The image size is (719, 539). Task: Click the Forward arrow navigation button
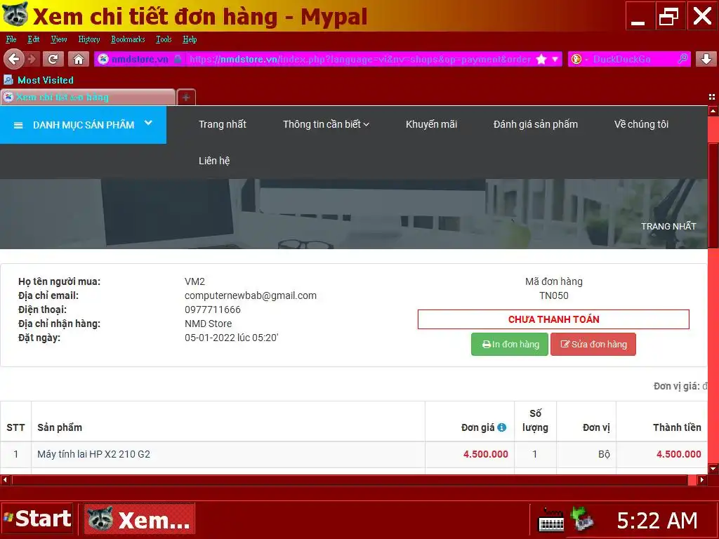pyautogui.click(x=32, y=59)
